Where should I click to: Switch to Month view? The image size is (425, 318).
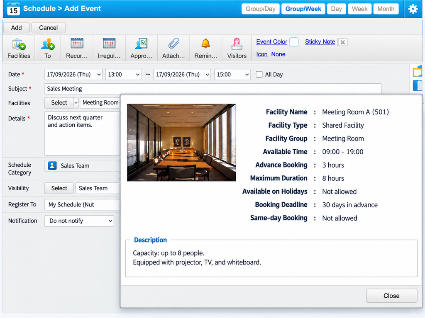pyautogui.click(x=386, y=9)
